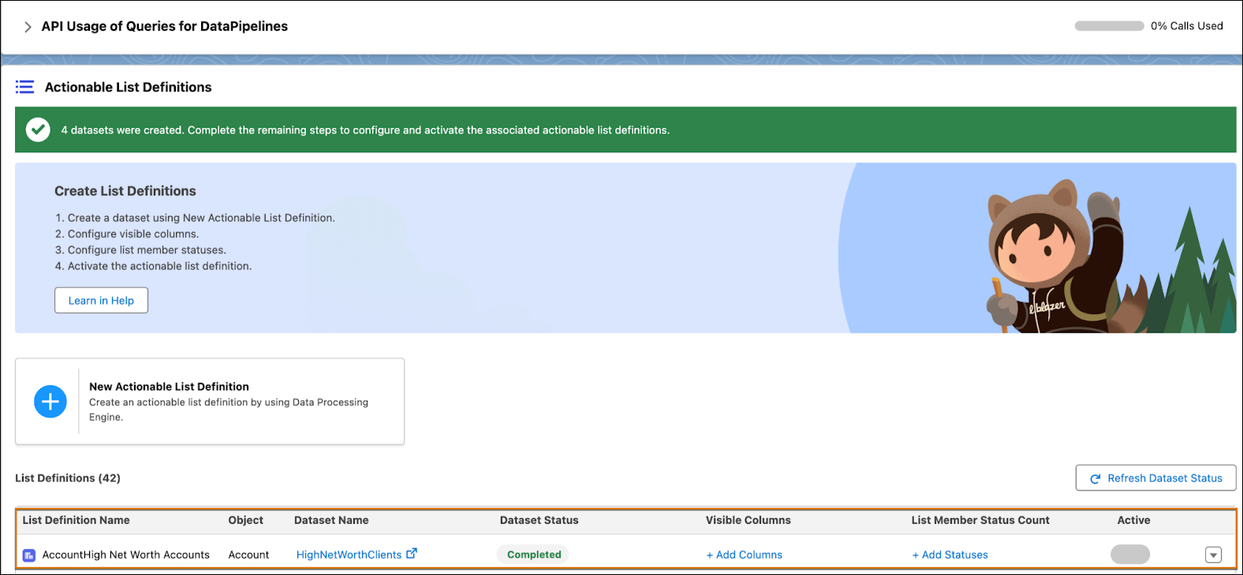Click Refresh Dataset Status button

(x=1155, y=478)
